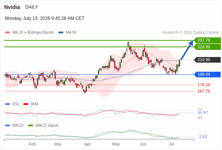Click the 9MA legend label
Image resolution: width=222 pixels, height=150 pixels.
click(x=35, y=104)
